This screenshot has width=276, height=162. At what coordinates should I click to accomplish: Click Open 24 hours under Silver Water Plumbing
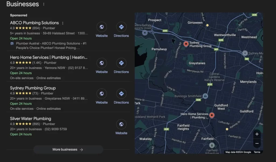pos(21,134)
